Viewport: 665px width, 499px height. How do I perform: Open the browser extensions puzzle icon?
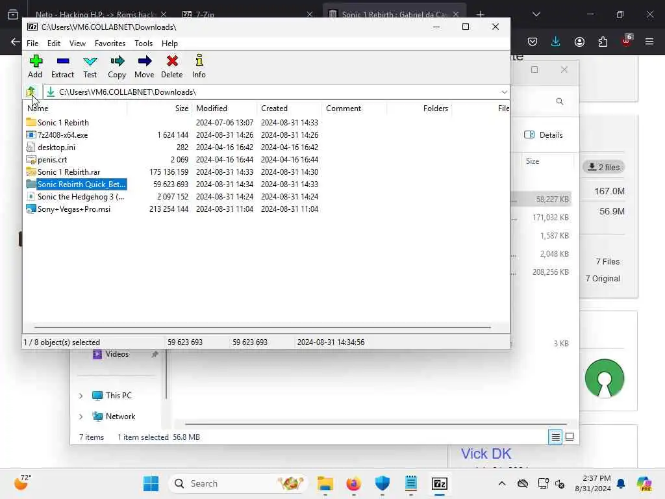603,42
